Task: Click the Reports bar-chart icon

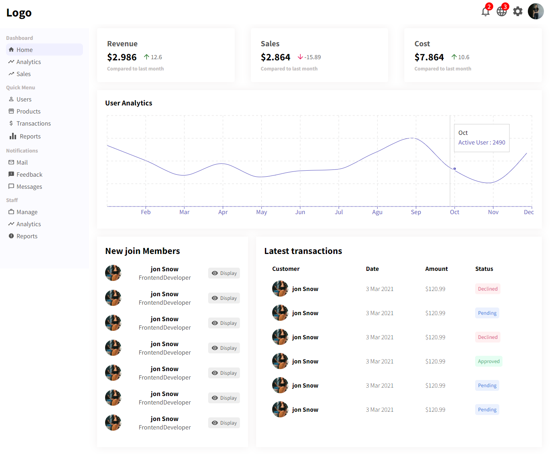Action: pos(12,136)
